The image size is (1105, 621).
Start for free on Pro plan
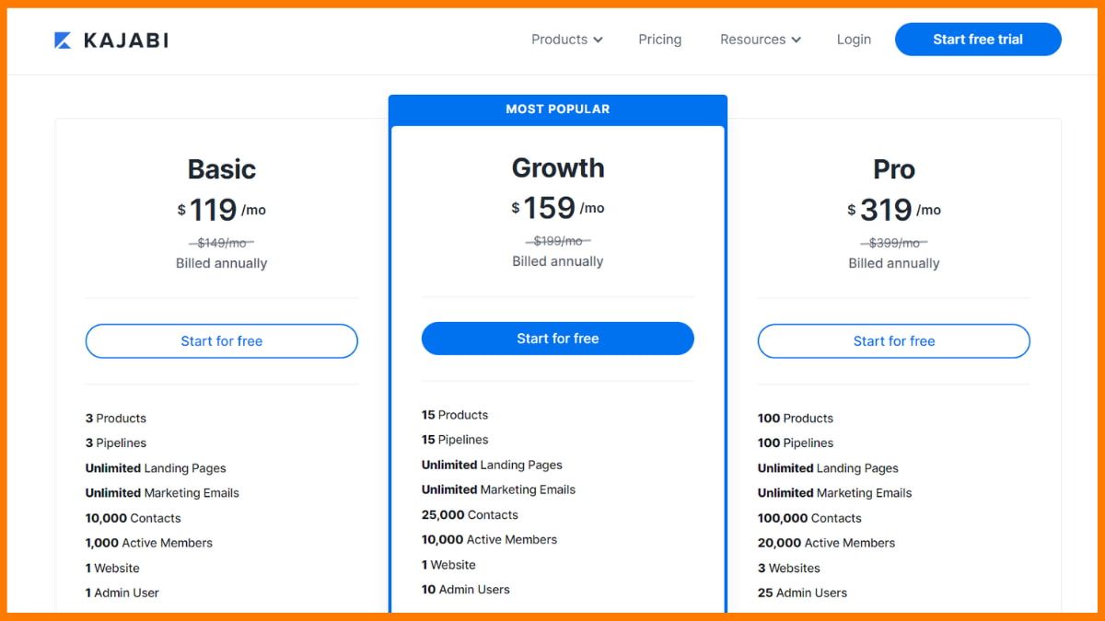(x=894, y=340)
